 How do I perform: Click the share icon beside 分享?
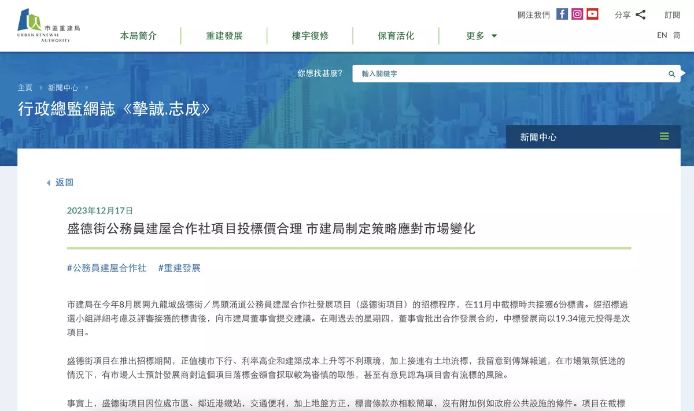pos(640,15)
